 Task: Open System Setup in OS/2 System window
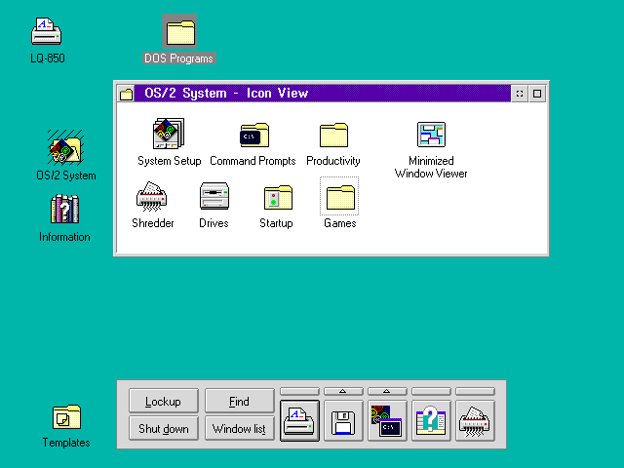pyautogui.click(x=169, y=134)
